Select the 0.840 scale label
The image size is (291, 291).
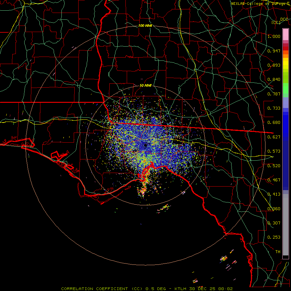click(x=274, y=80)
